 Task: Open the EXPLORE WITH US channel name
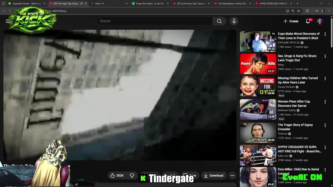pos(289,43)
